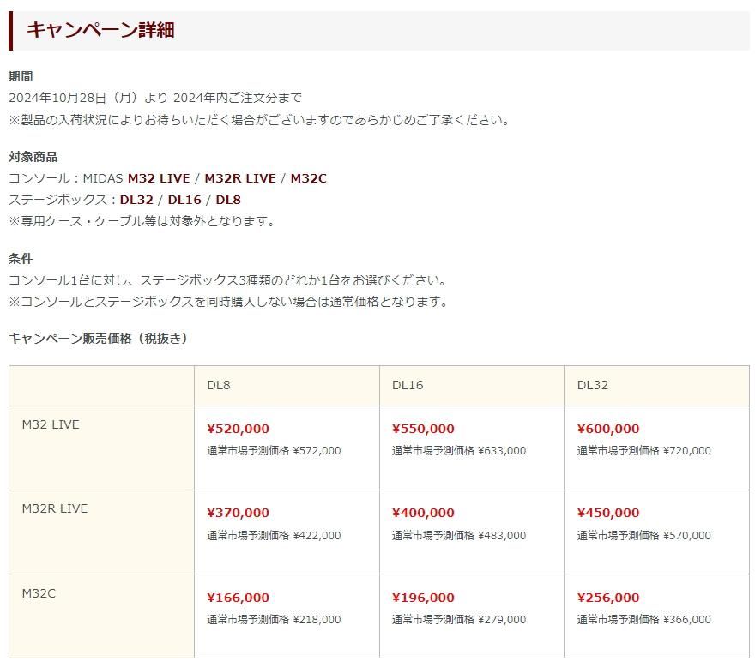Click the 期間 label
755x667 pixels.
click(21, 76)
